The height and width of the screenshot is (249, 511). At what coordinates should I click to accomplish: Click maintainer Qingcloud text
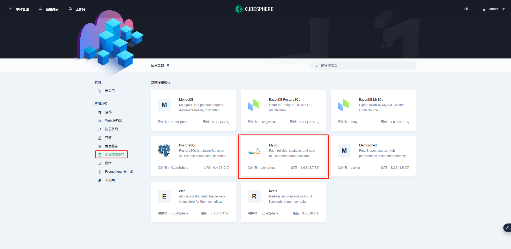[x=268, y=122]
